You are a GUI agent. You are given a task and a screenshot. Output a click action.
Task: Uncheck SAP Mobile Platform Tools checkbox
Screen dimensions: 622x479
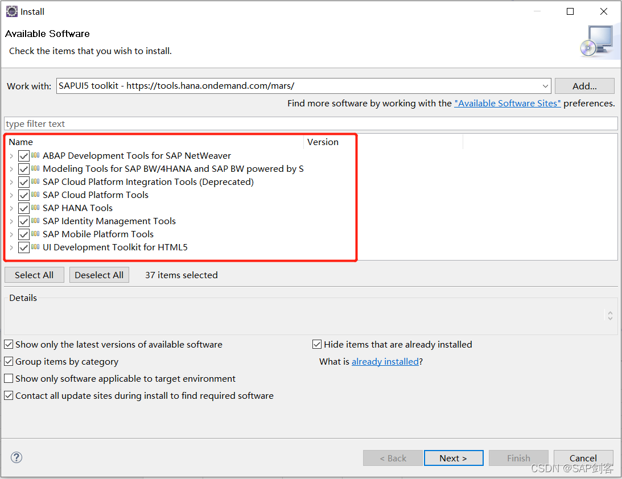pos(24,234)
